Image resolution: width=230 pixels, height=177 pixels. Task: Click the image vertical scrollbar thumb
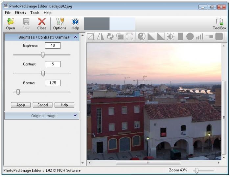click(224, 118)
